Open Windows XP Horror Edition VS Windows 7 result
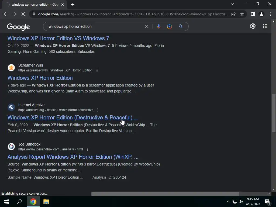Image resolution: width=276 pixels, height=207 pixels. tap(58, 38)
